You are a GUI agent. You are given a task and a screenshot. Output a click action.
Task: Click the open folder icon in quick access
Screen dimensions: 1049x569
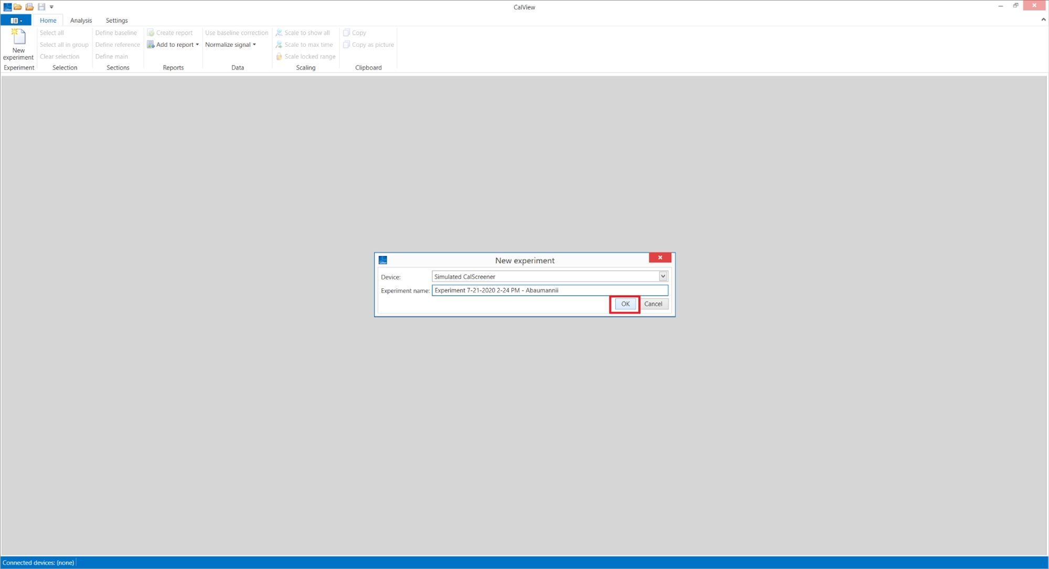click(18, 7)
